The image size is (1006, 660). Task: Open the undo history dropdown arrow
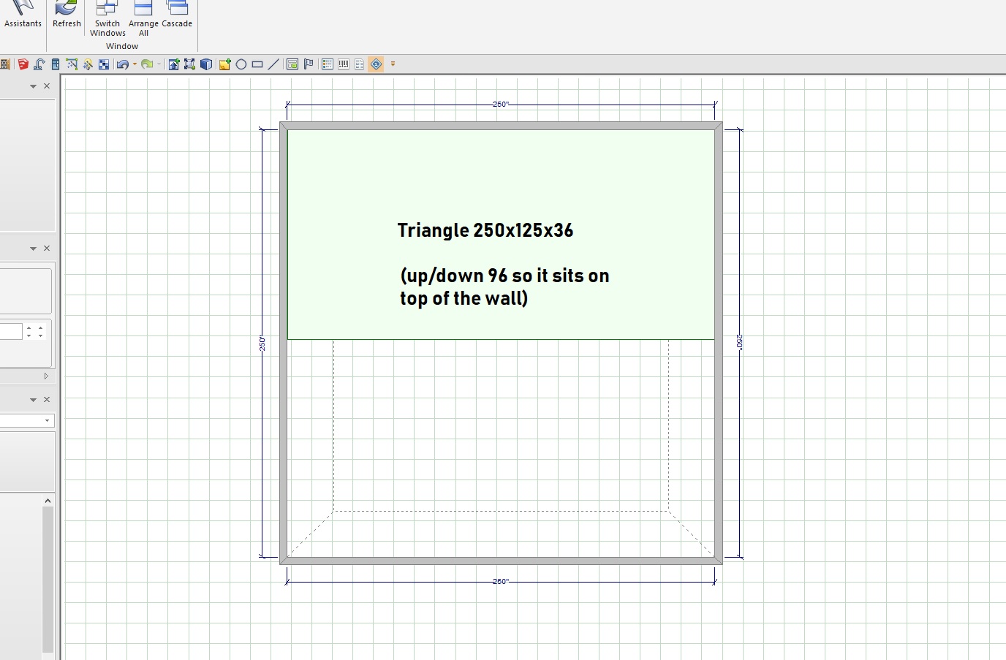[x=135, y=64]
